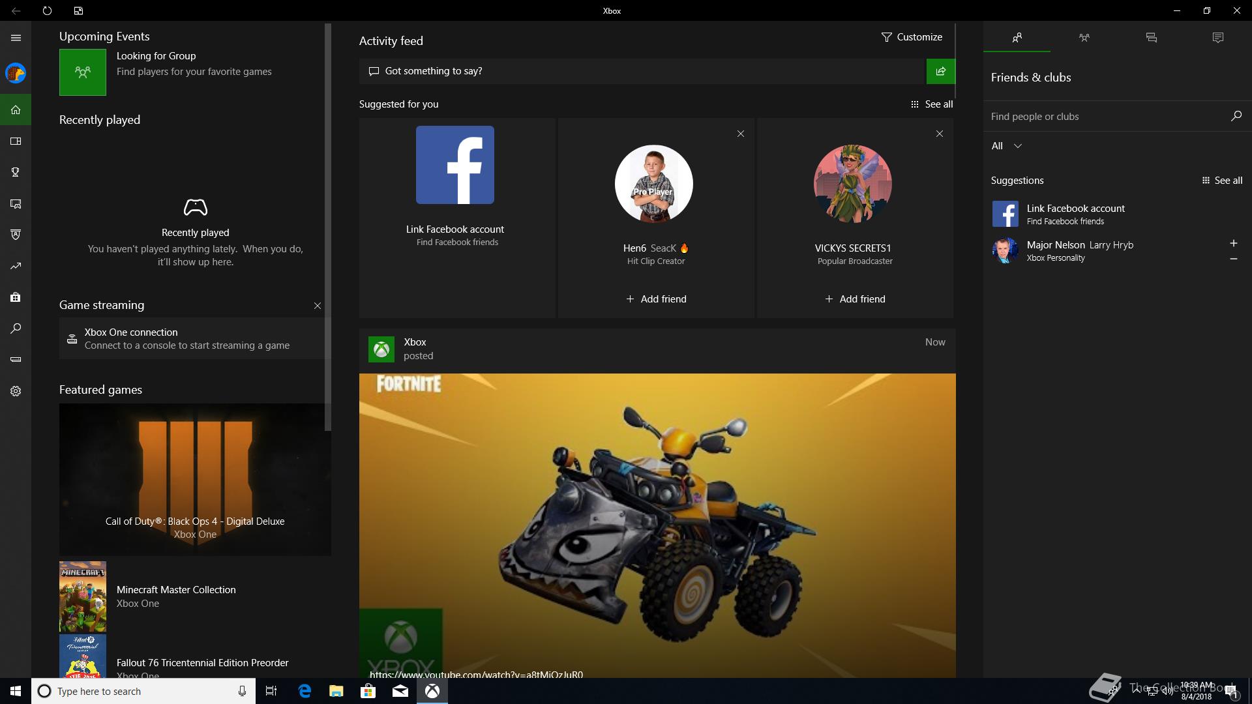
Task: Open Game DVR captures icon
Action: (x=16, y=203)
